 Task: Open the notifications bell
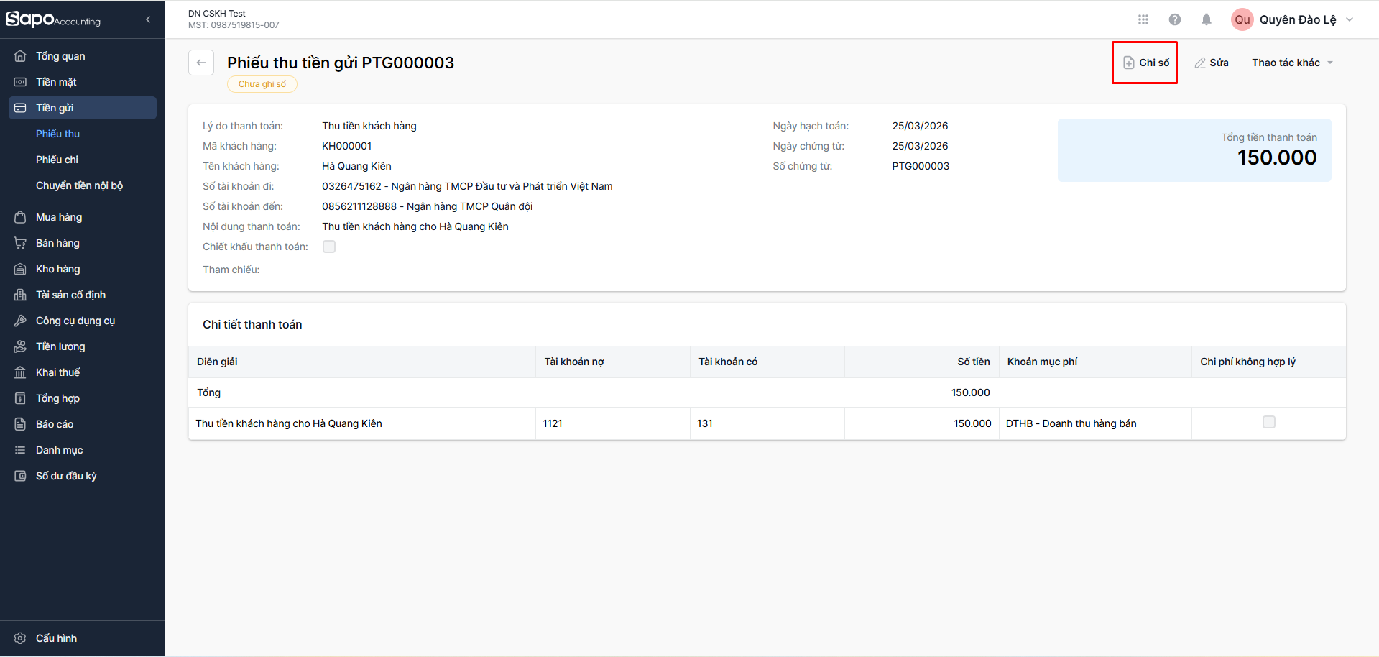1207,19
